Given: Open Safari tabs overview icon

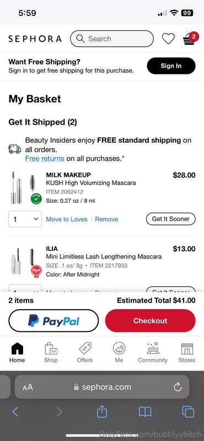Looking at the screenshot, I should coord(188,412).
